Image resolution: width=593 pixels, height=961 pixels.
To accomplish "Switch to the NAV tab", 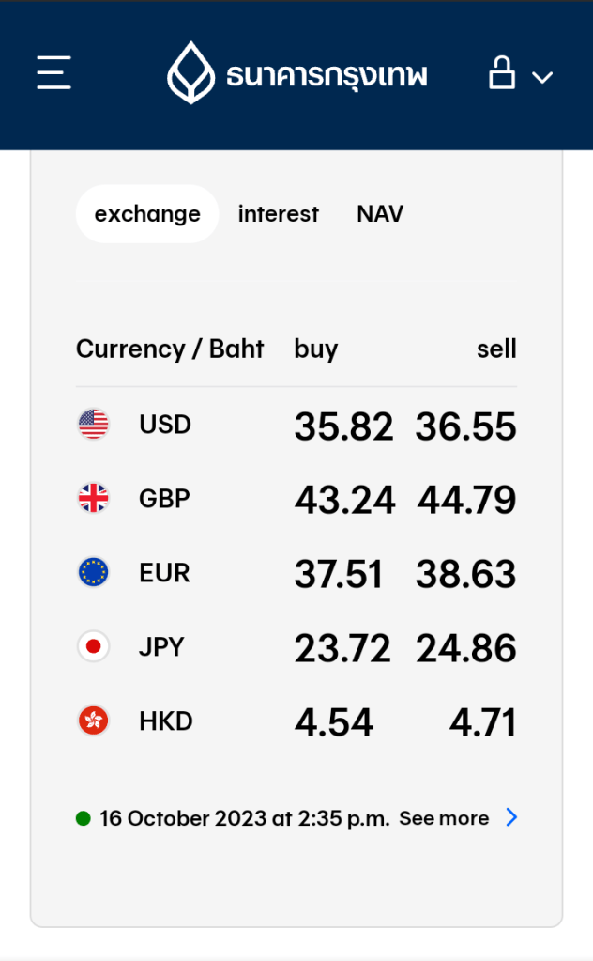I will click(x=380, y=214).
